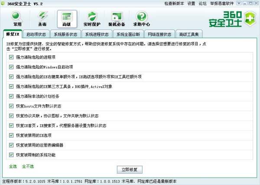This screenshot has width=260, height=185.
Task: Toggle 恢复协议关联 file association checkbox
Action: point(11,116)
